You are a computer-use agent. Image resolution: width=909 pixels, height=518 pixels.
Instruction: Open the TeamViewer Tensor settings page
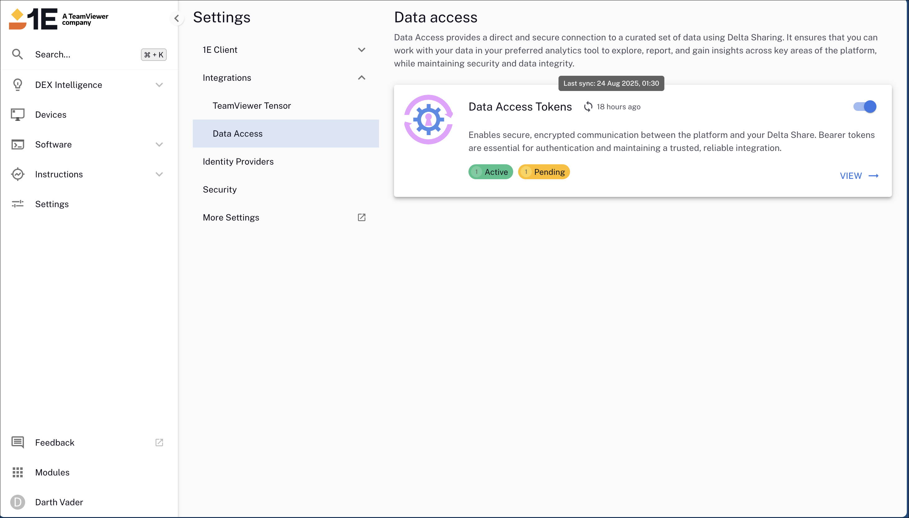[x=251, y=106]
